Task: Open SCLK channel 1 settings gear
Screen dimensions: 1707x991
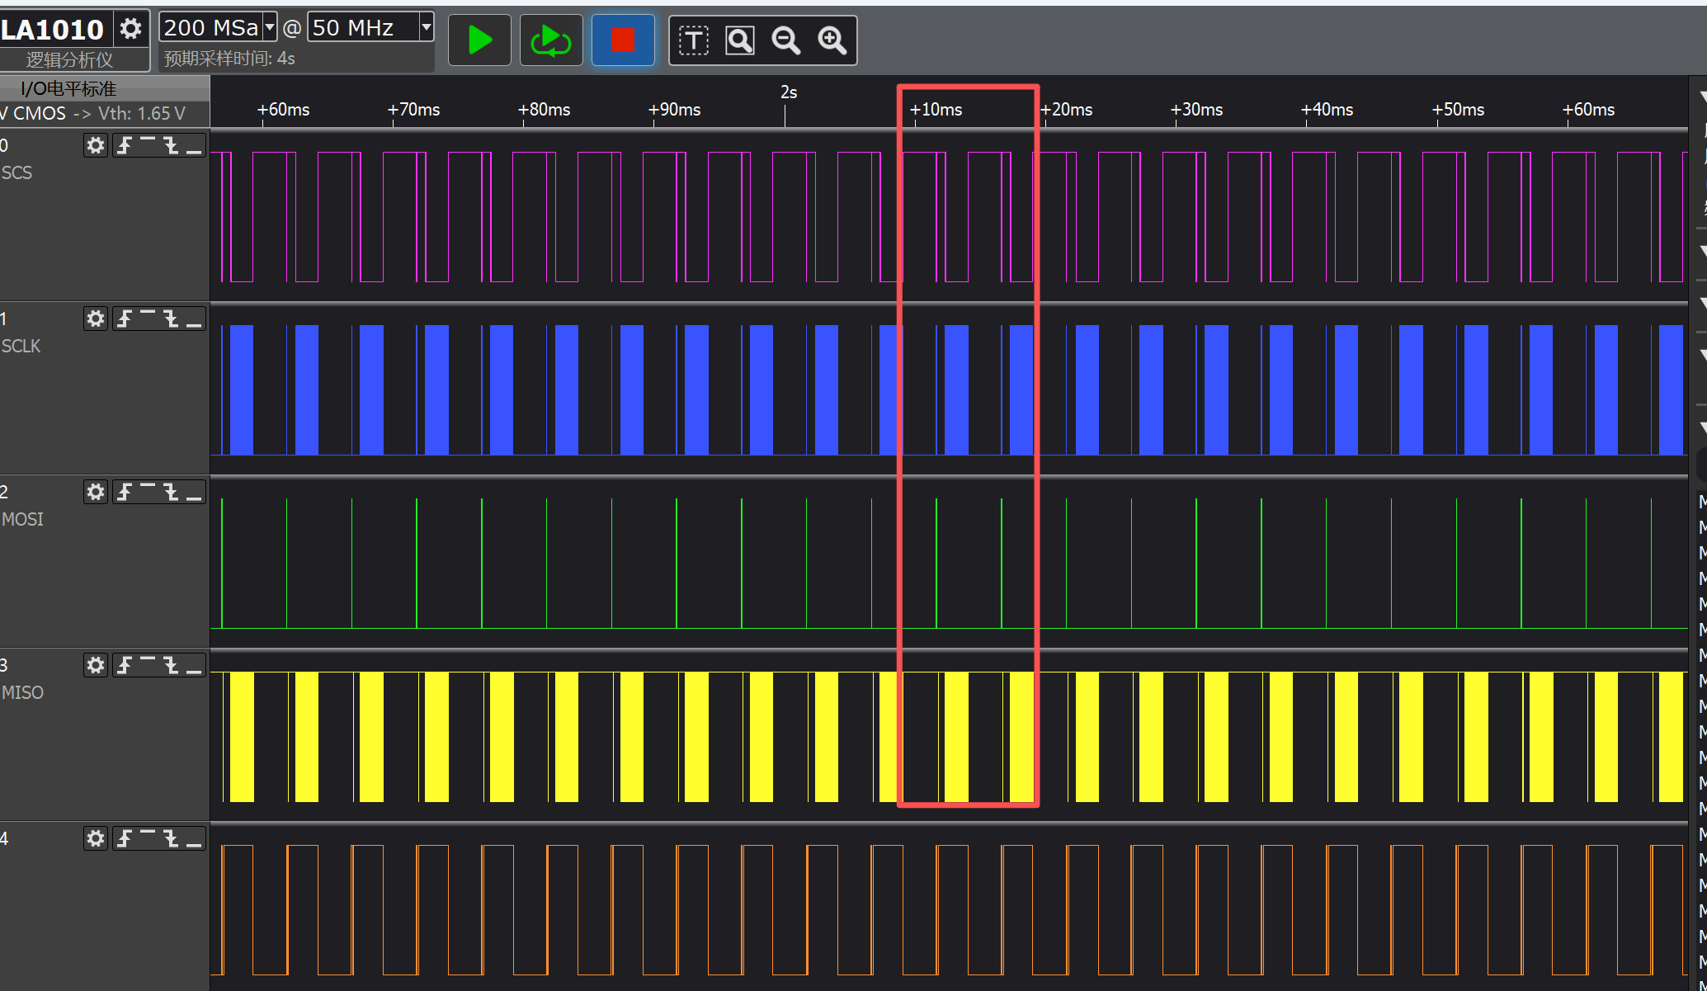Action: tap(96, 319)
